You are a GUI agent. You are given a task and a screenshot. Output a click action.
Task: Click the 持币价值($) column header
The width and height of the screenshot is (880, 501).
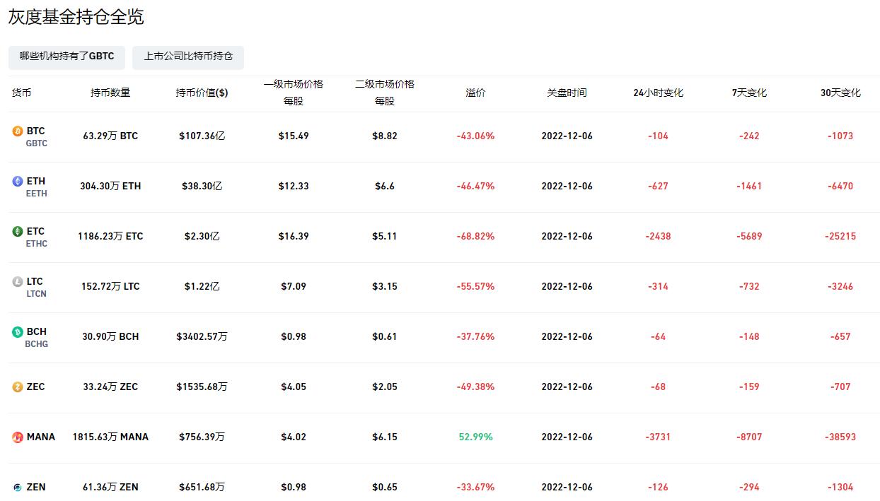coord(202,93)
